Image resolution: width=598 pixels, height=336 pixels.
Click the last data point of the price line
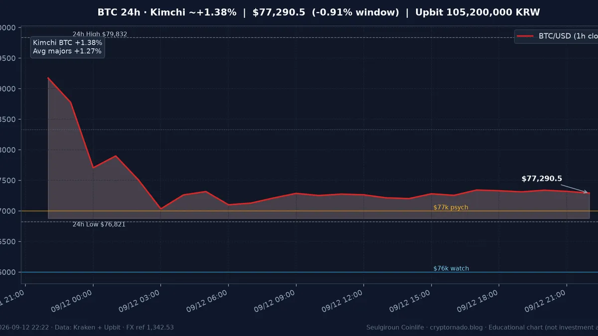(x=589, y=193)
